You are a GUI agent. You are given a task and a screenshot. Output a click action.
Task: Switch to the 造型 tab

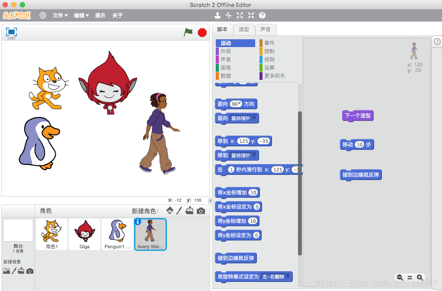(244, 29)
